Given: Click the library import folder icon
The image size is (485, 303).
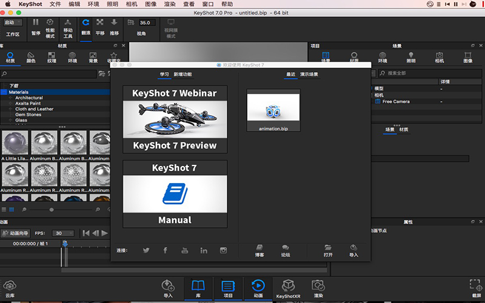Looking at the screenshot, I should [101, 73].
